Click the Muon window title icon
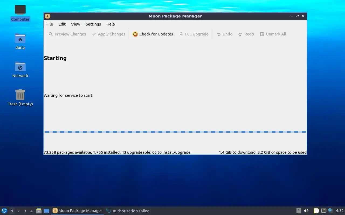 pos(47,16)
